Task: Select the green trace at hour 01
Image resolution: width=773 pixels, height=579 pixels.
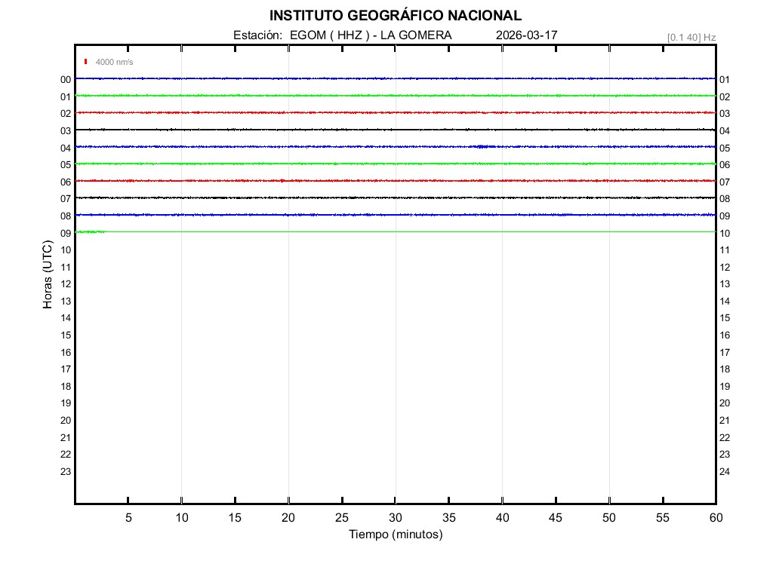Action: pos(395,96)
